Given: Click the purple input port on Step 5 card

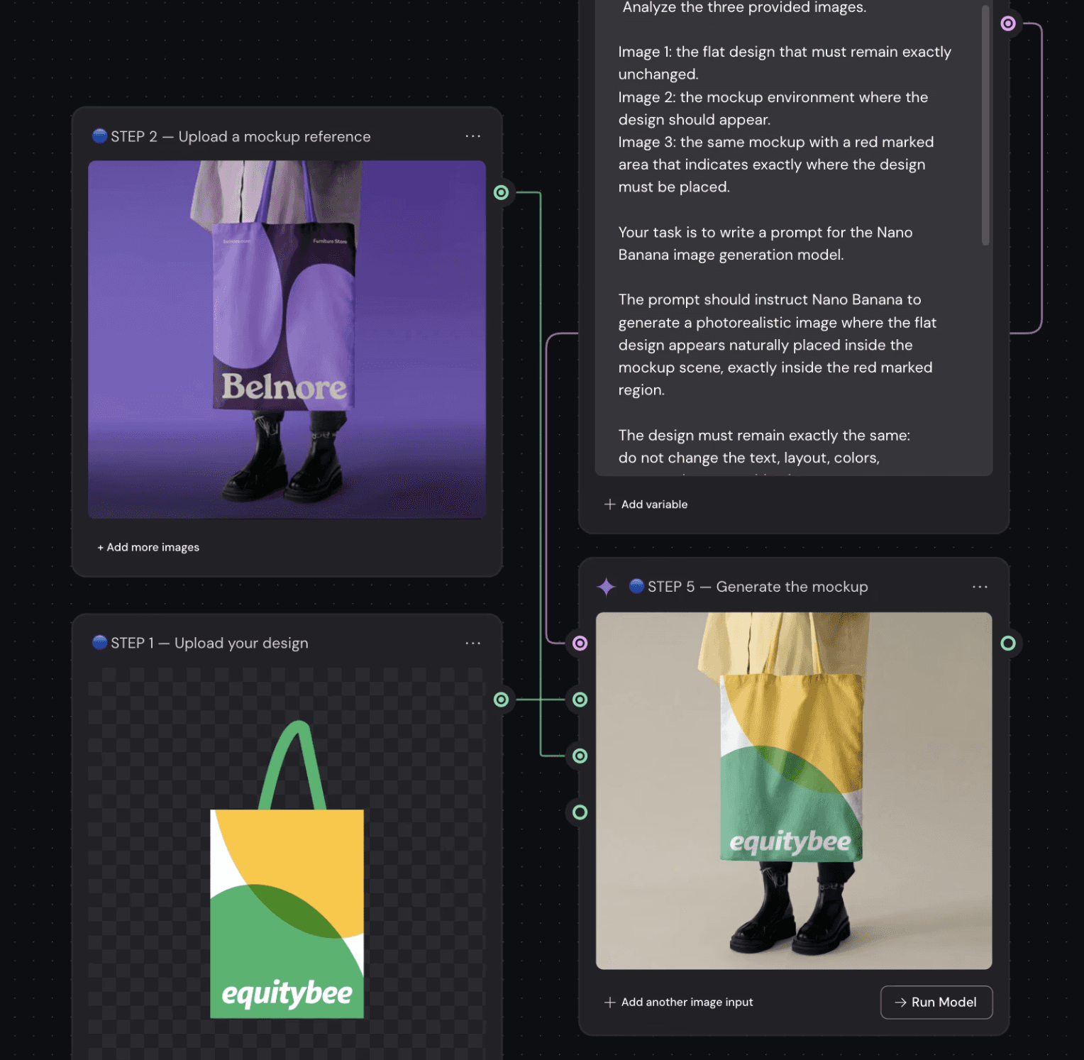Looking at the screenshot, I should (x=579, y=643).
